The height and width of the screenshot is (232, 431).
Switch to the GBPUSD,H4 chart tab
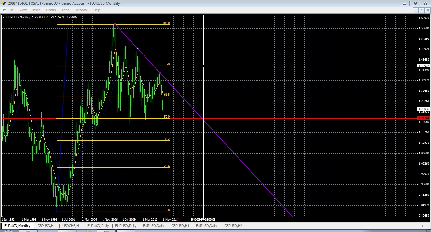click(x=46, y=226)
